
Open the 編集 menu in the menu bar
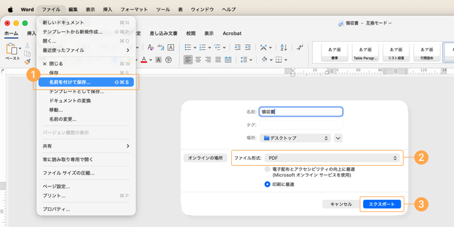73,9
